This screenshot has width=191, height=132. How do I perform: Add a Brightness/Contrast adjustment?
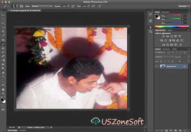pos(163,36)
